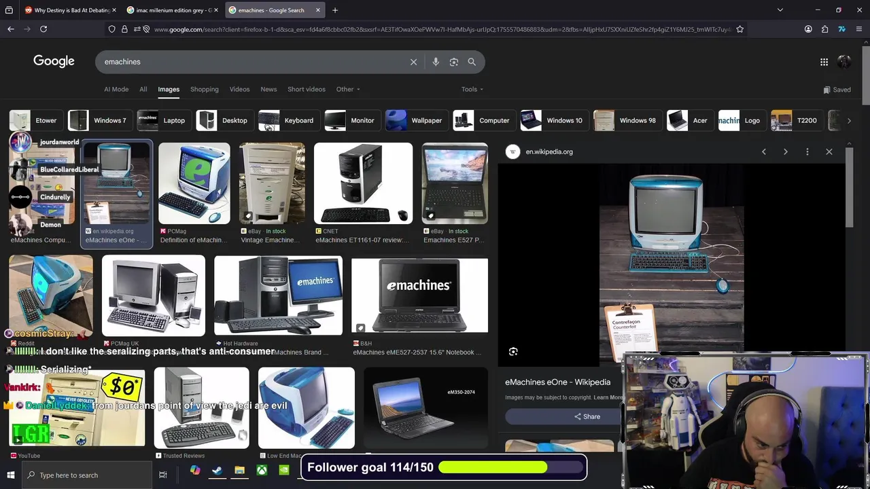Viewport: 870px width, 489px height.
Task: Open the Google apps grid
Action: (x=824, y=62)
